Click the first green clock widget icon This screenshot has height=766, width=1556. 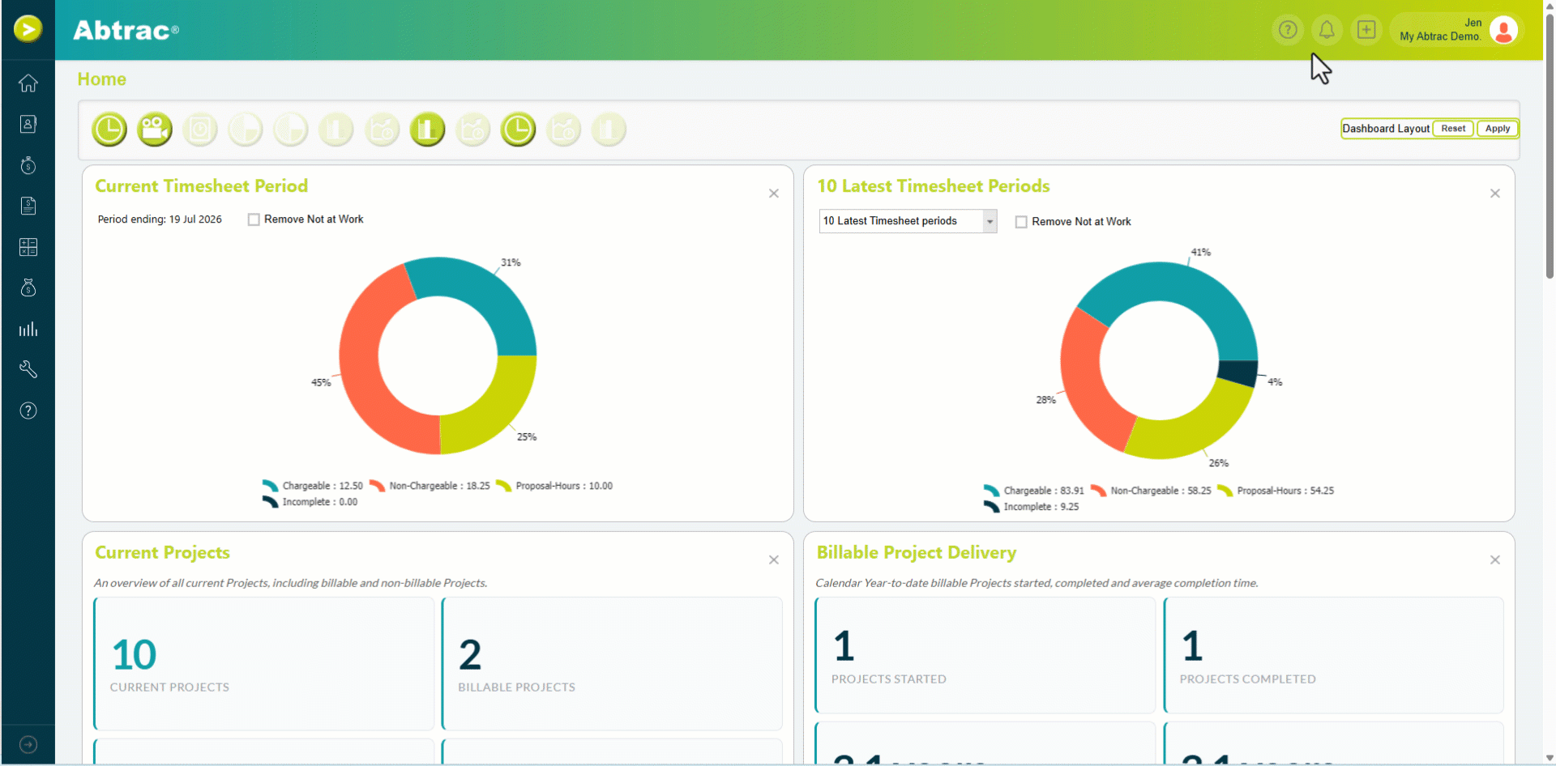coord(109,130)
